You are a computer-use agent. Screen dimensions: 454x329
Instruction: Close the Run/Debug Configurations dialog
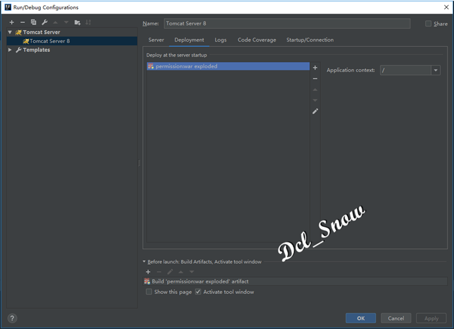[x=446, y=7]
